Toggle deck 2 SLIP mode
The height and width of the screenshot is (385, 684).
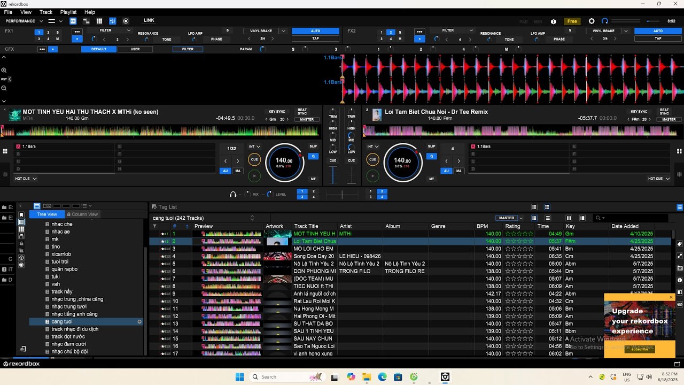pyautogui.click(x=431, y=147)
